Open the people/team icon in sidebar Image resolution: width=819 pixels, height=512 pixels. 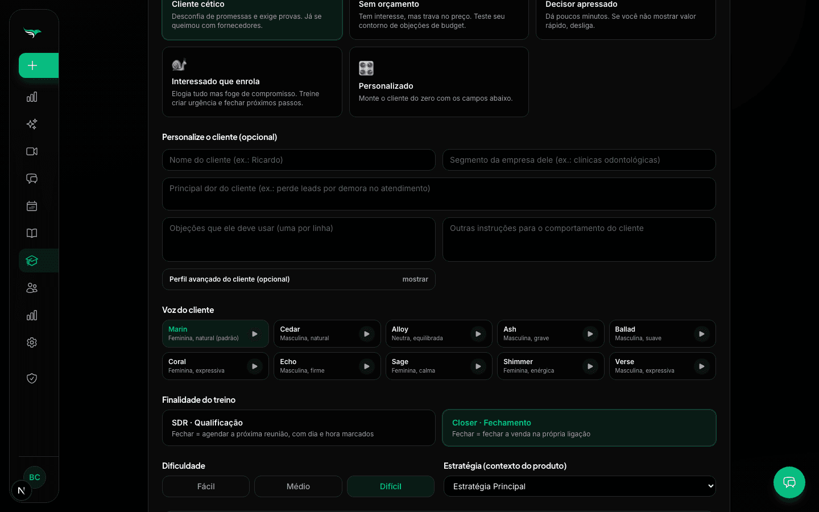pyautogui.click(x=32, y=288)
